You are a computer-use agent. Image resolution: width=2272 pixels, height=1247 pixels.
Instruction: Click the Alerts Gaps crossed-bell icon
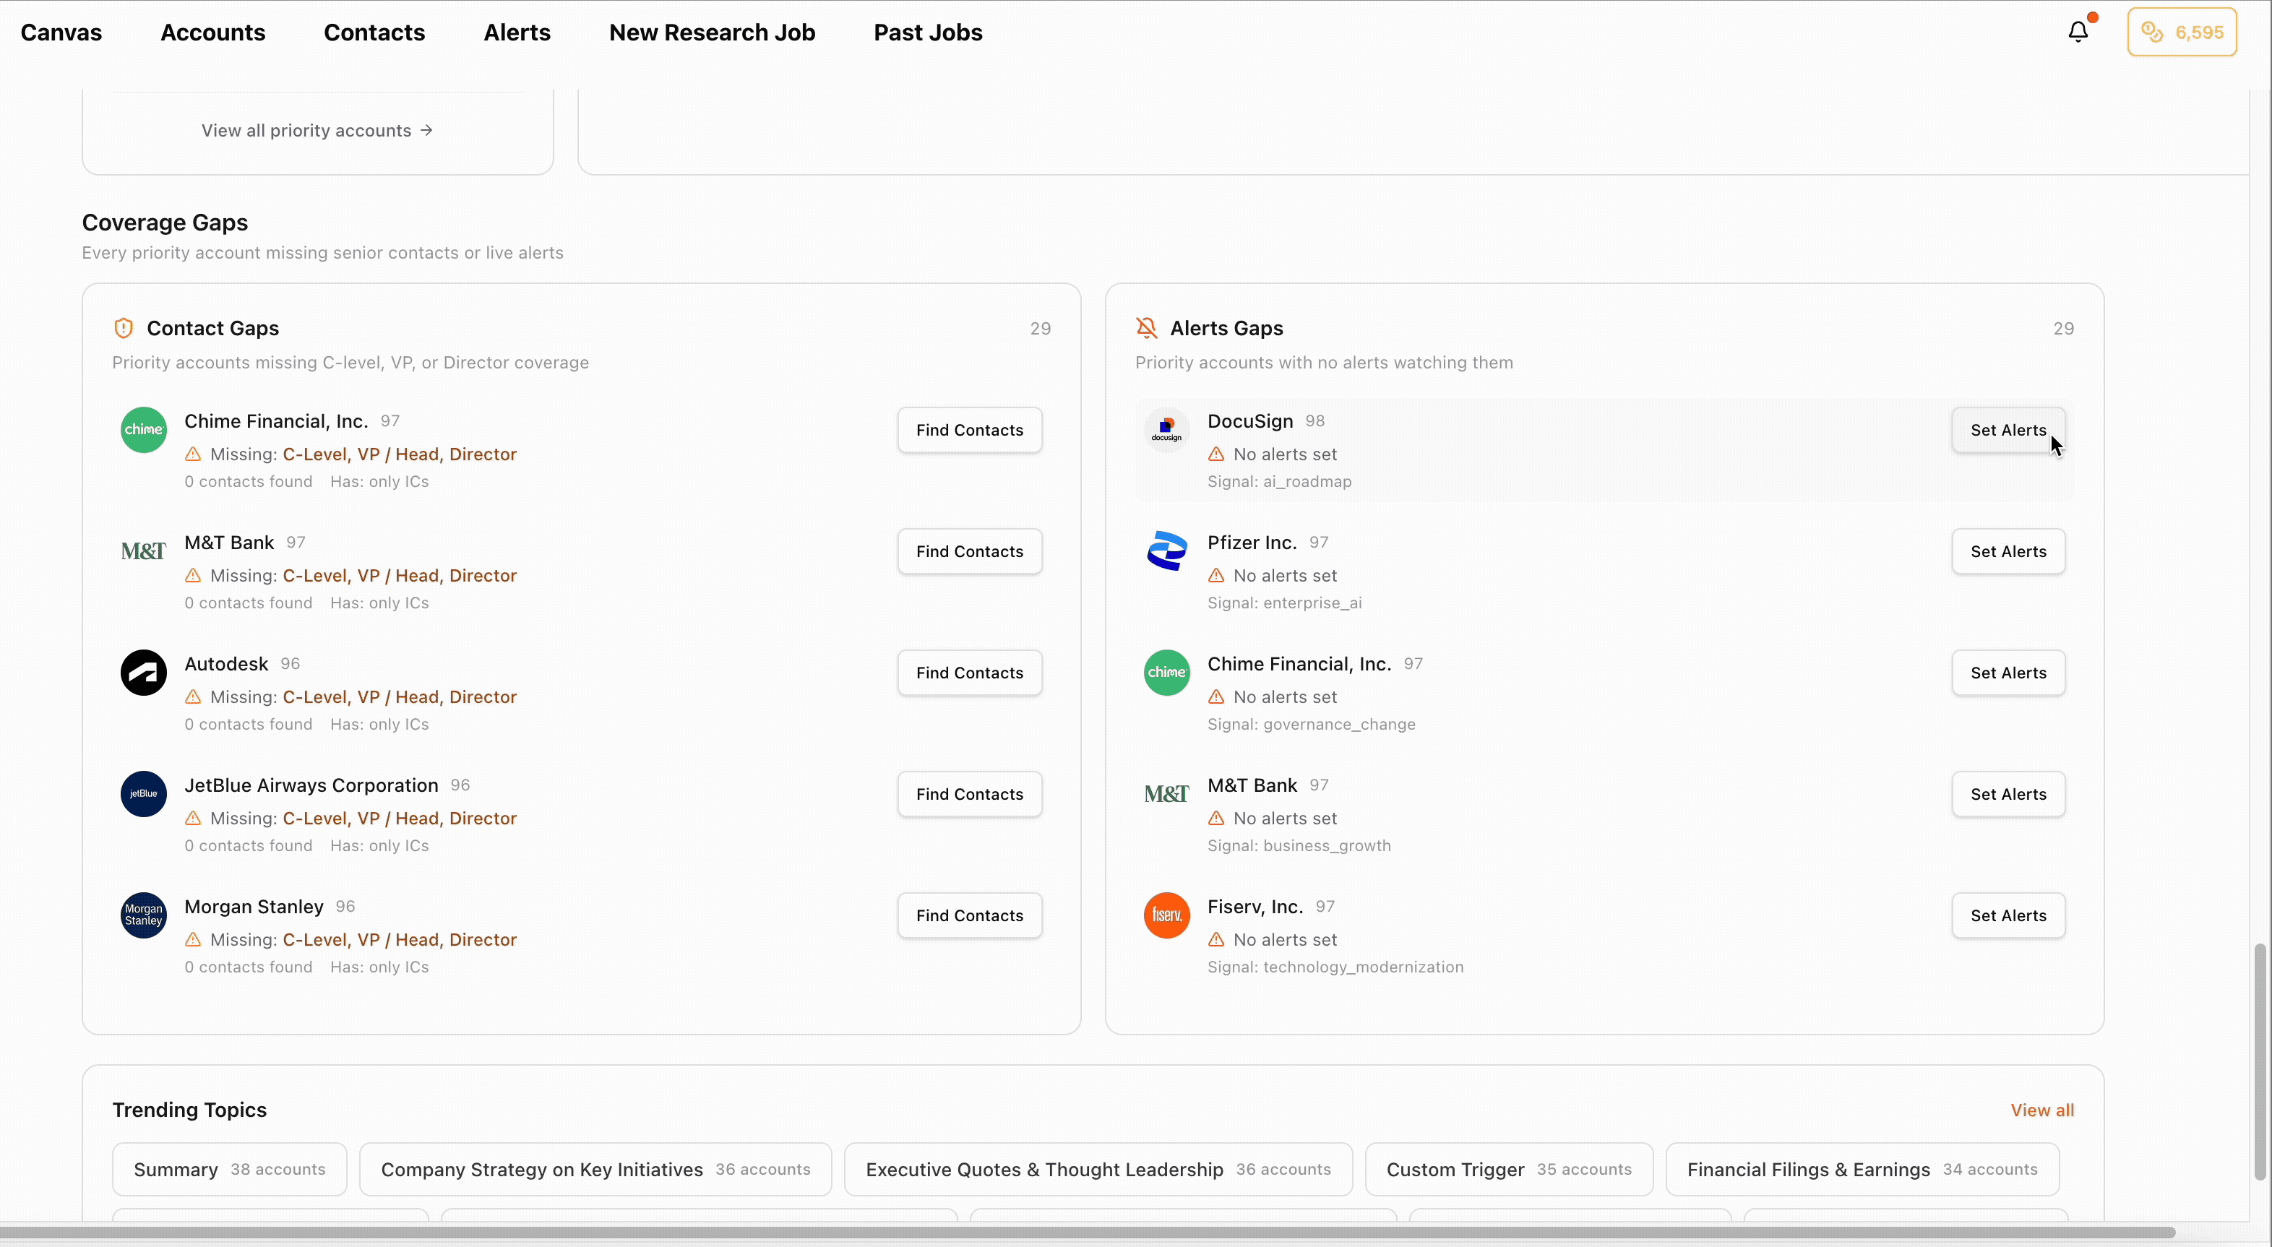tap(1145, 328)
